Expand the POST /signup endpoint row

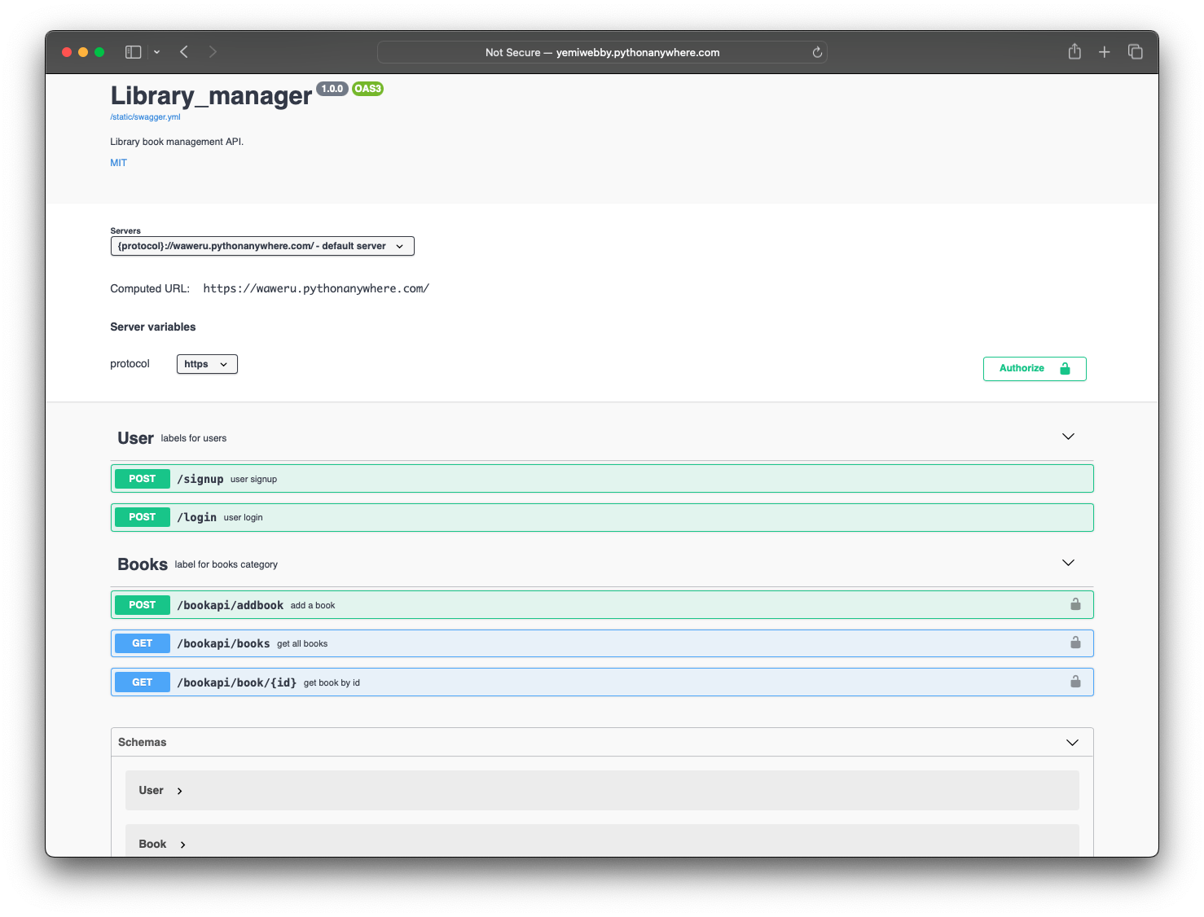(602, 478)
